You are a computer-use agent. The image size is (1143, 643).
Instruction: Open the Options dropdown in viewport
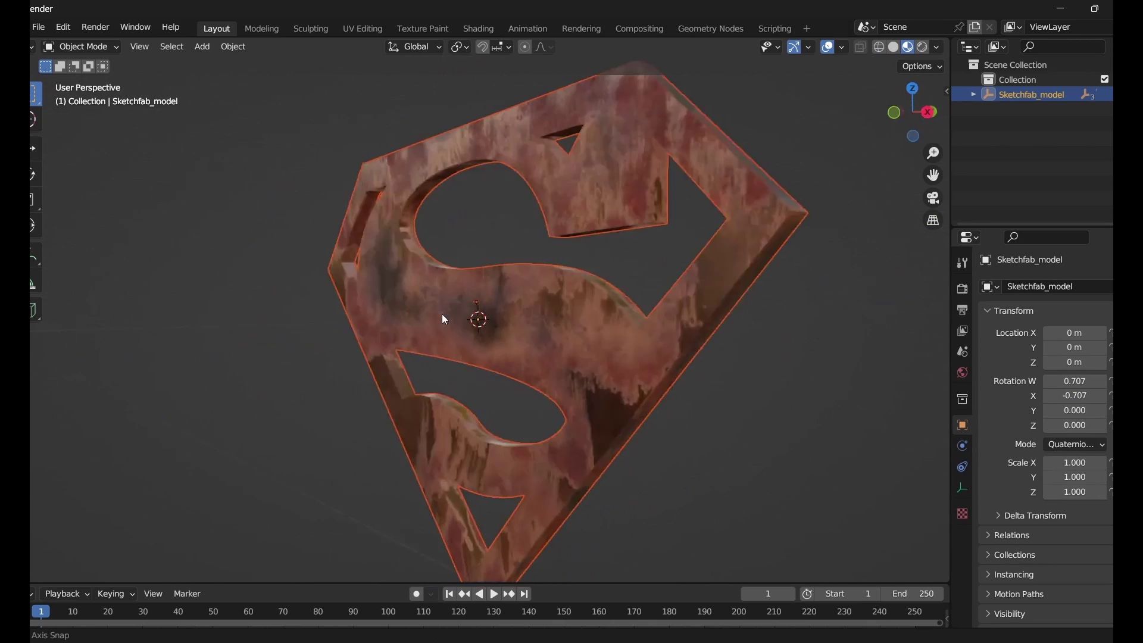point(922,67)
